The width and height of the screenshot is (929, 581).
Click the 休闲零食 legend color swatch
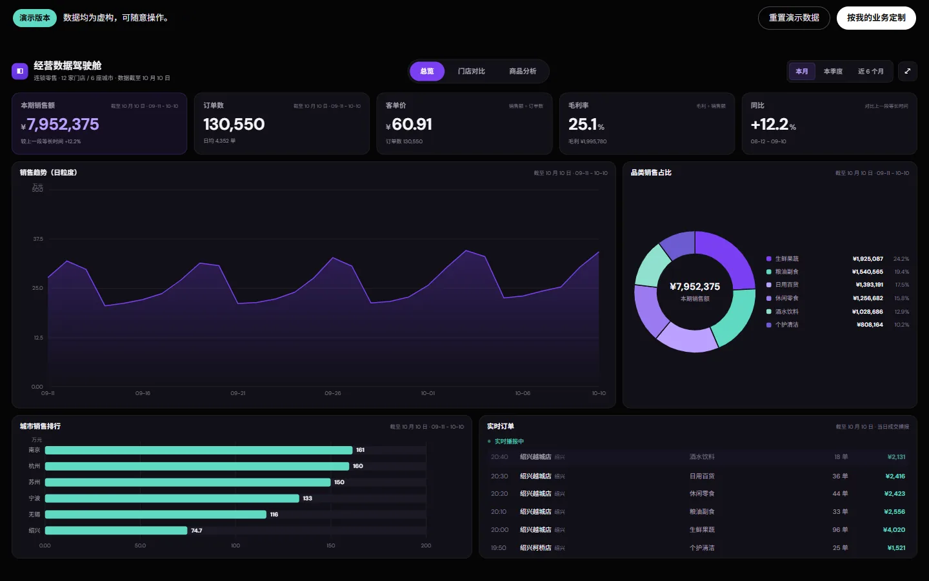[x=769, y=298]
